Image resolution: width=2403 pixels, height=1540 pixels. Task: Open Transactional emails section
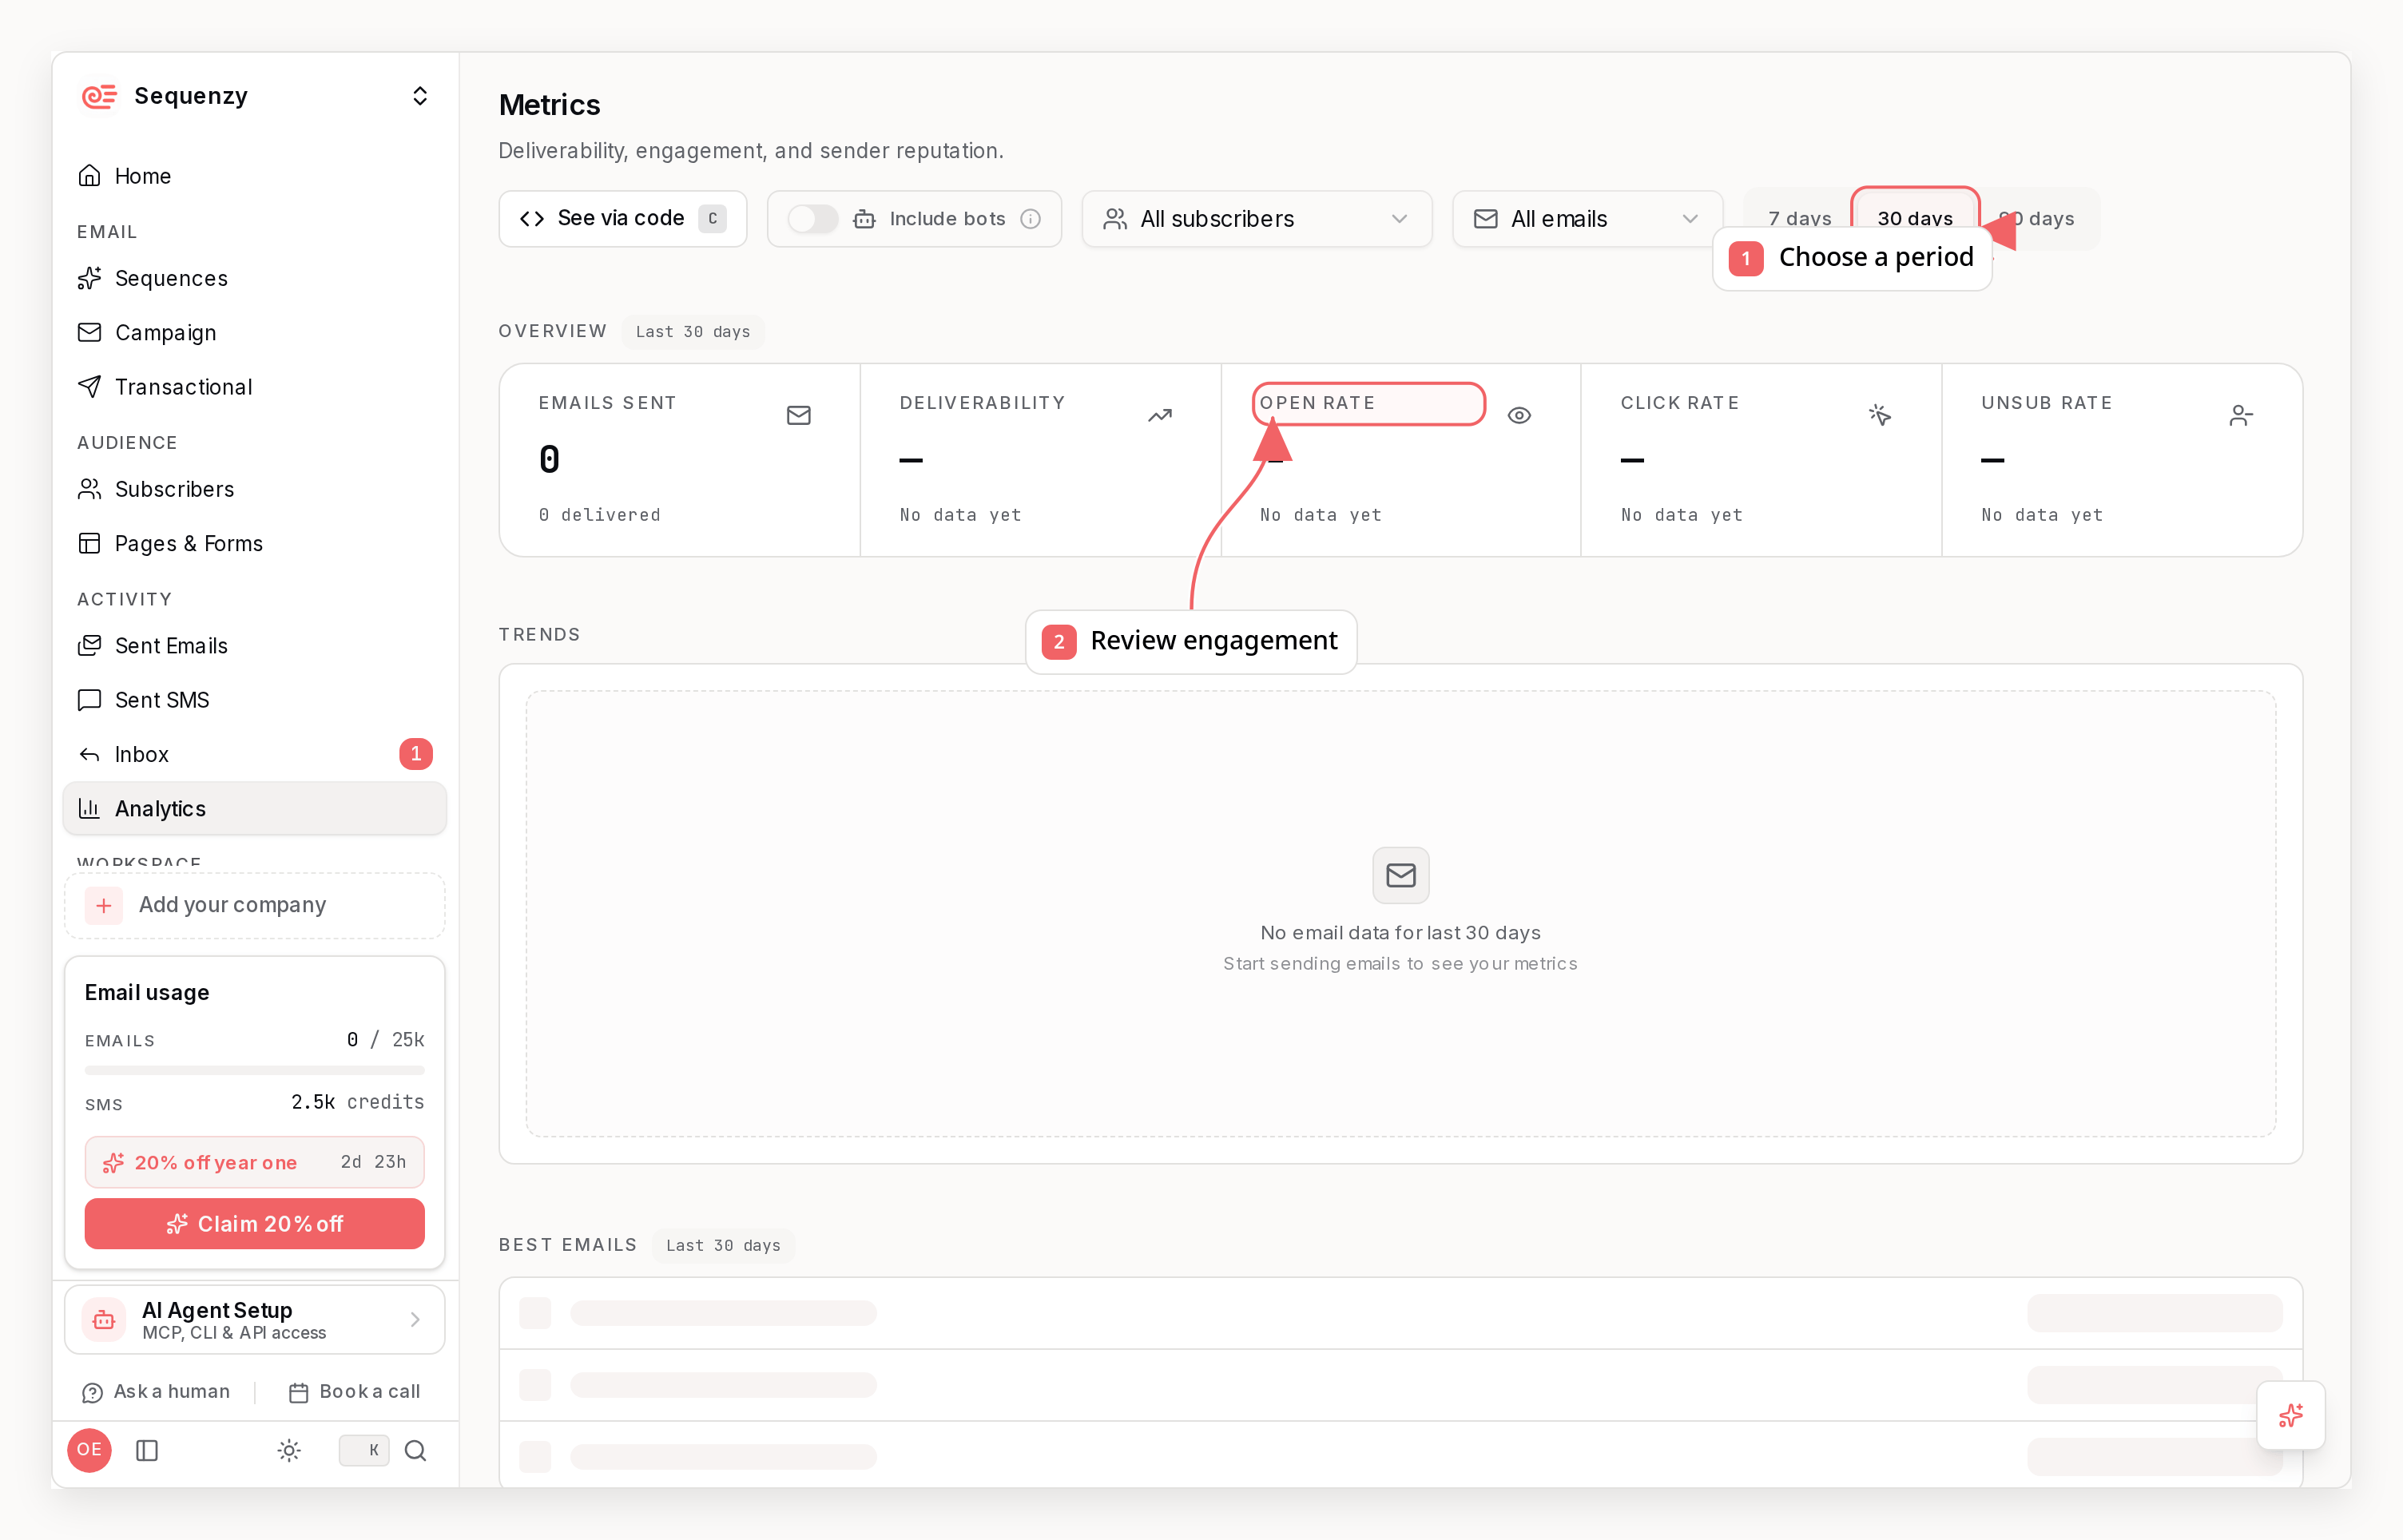click(254, 387)
